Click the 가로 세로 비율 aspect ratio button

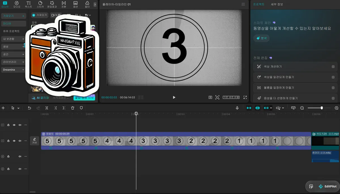[x=231, y=97]
